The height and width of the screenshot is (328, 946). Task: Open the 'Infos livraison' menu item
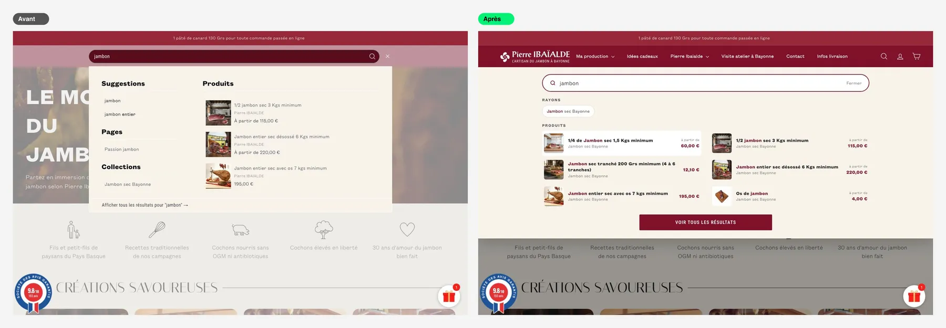pyautogui.click(x=832, y=57)
